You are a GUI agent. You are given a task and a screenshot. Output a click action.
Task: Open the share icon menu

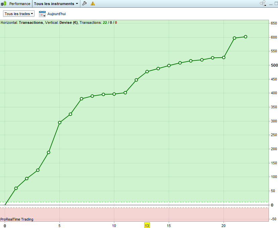[x=263, y=3]
